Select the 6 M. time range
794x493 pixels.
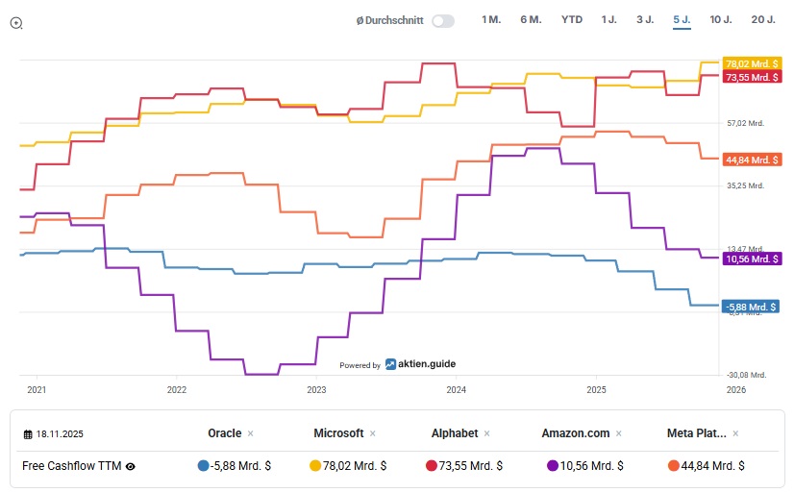531,20
